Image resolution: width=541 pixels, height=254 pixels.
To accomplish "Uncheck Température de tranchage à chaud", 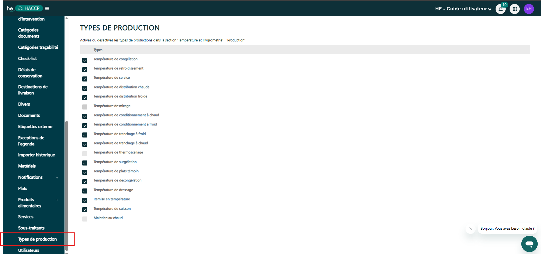I will pos(85,144).
